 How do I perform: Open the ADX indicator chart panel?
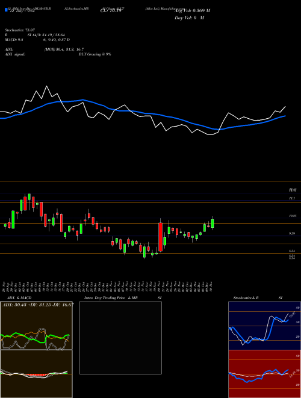[36, 326]
